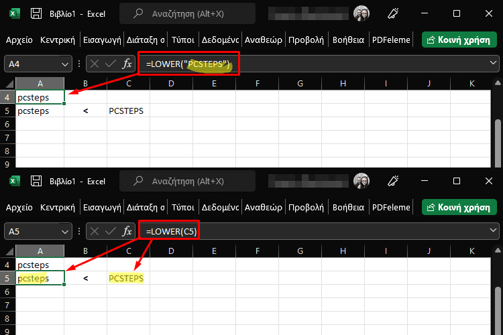Image resolution: width=503 pixels, height=335 pixels.
Task: Click the scroll-up arrow in the top window
Action: coord(498,83)
